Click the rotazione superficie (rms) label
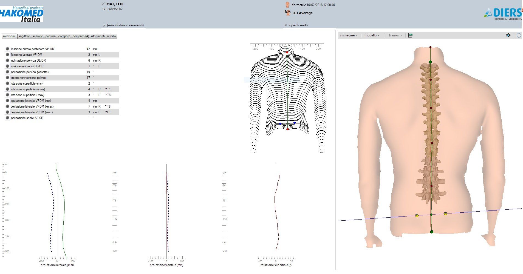 [x=26, y=83]
